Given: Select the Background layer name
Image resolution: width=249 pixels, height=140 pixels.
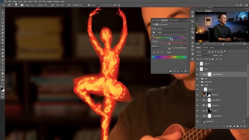Looking at the screenshot, I should (210, 121).
